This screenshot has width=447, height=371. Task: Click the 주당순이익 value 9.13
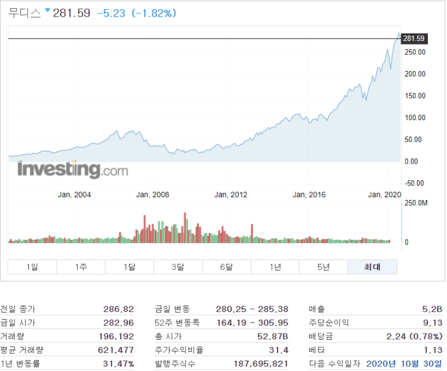tap(433, 323)
